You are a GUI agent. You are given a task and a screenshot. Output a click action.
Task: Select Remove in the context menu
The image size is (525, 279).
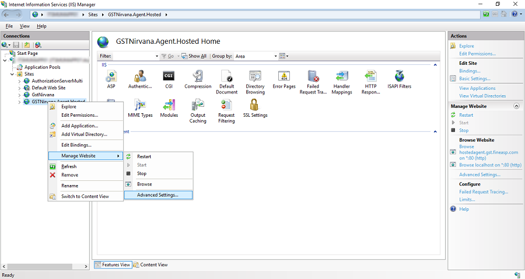pyautogui.click(x=86, y=175)
